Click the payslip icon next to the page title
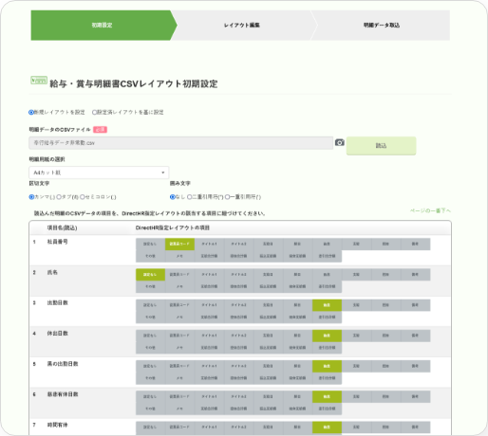The width and height of the screenshot is (488, 436). [39, 81]
